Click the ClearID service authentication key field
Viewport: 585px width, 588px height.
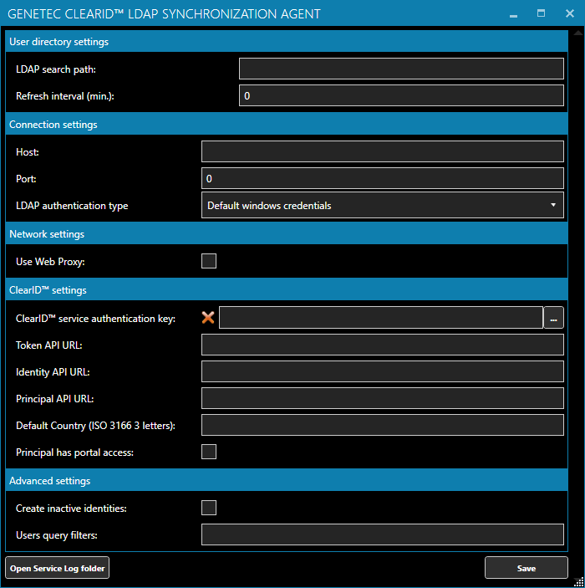tap(381, 318)
